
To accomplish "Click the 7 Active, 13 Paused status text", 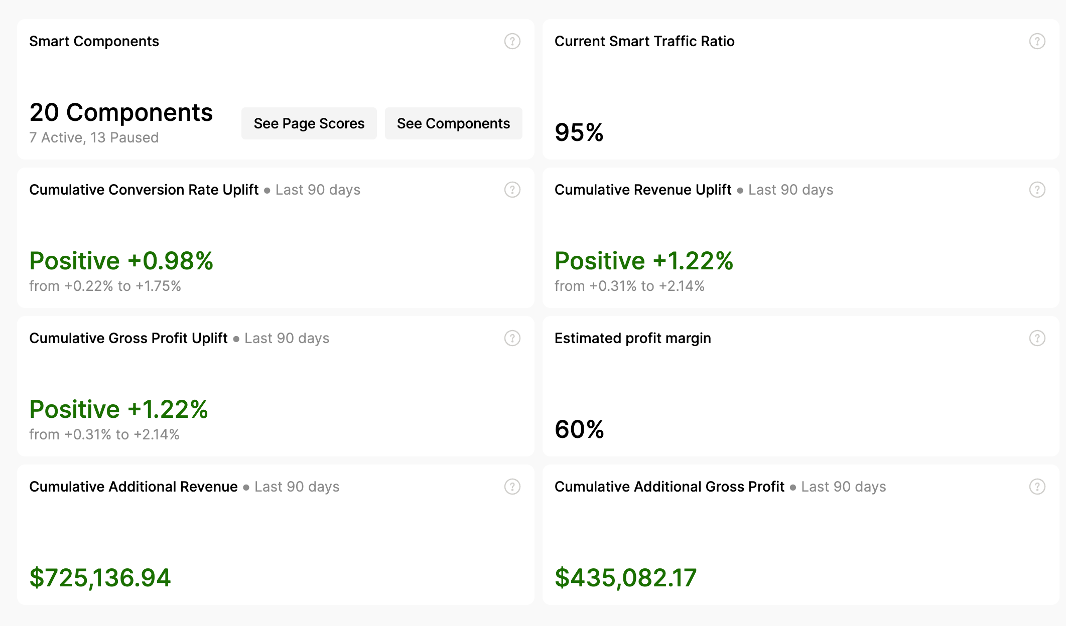I will point(94,137).
